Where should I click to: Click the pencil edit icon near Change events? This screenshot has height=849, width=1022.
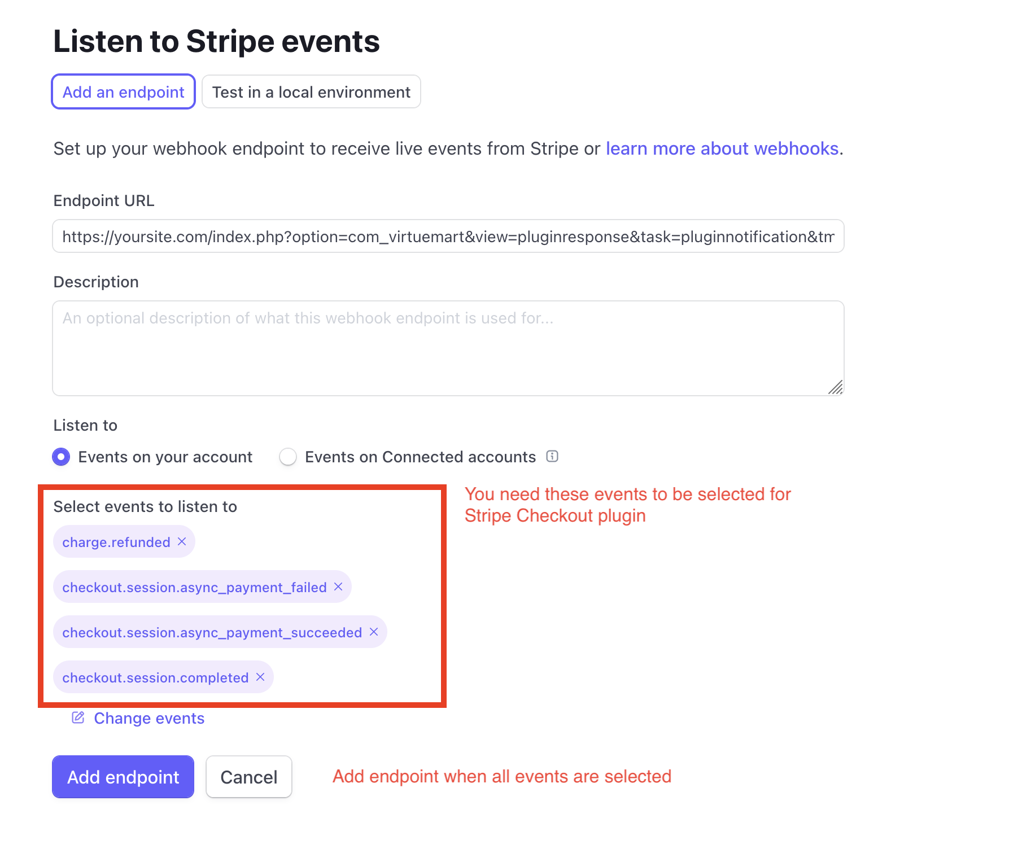tap(78, 717)
